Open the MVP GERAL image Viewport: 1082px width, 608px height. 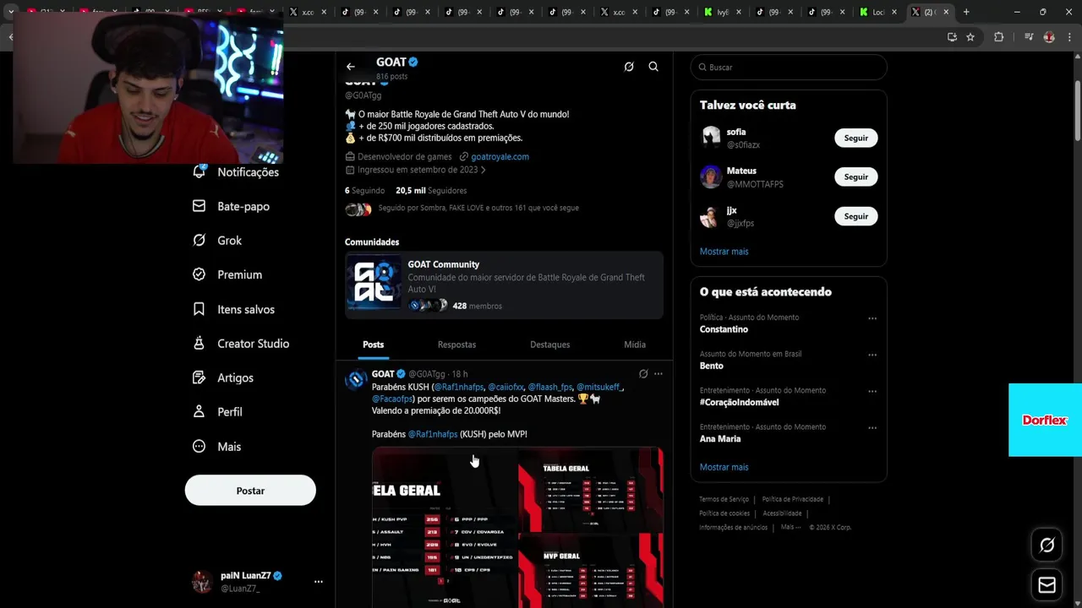[591, 571]
